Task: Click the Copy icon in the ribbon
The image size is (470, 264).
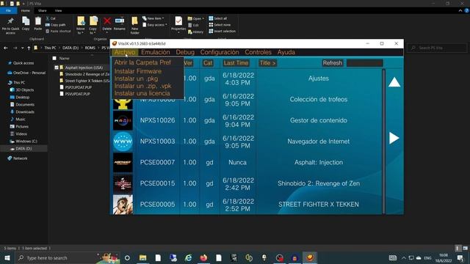Action: pyautogui.click(x=26, y=21)
